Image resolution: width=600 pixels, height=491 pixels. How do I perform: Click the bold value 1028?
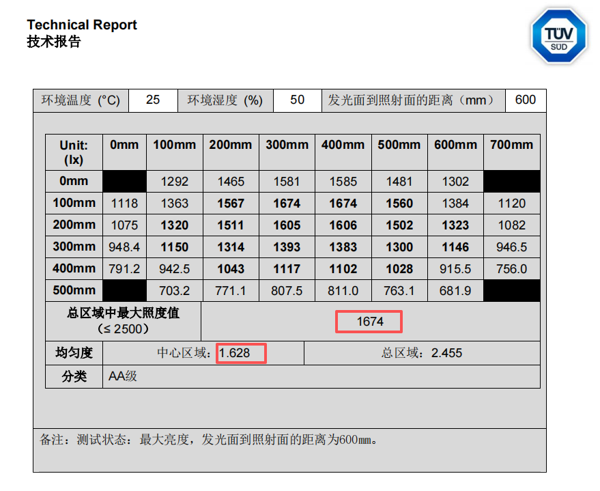tap(399, 268)
